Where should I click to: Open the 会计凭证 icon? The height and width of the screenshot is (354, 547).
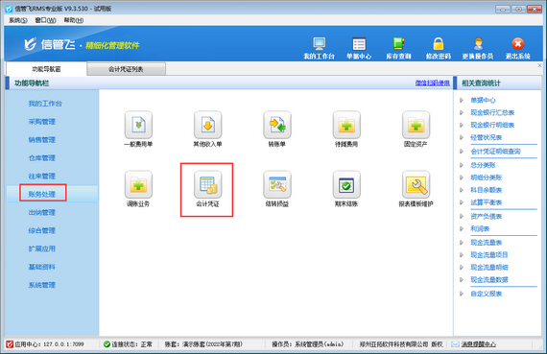(x=207, y=184)
